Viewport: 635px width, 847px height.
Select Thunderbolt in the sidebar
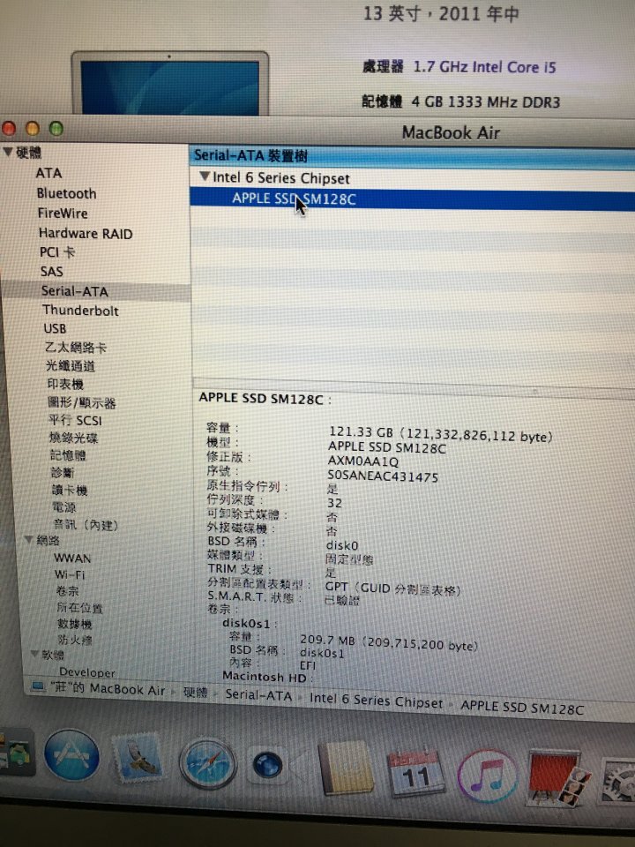(x=80, y=310)
